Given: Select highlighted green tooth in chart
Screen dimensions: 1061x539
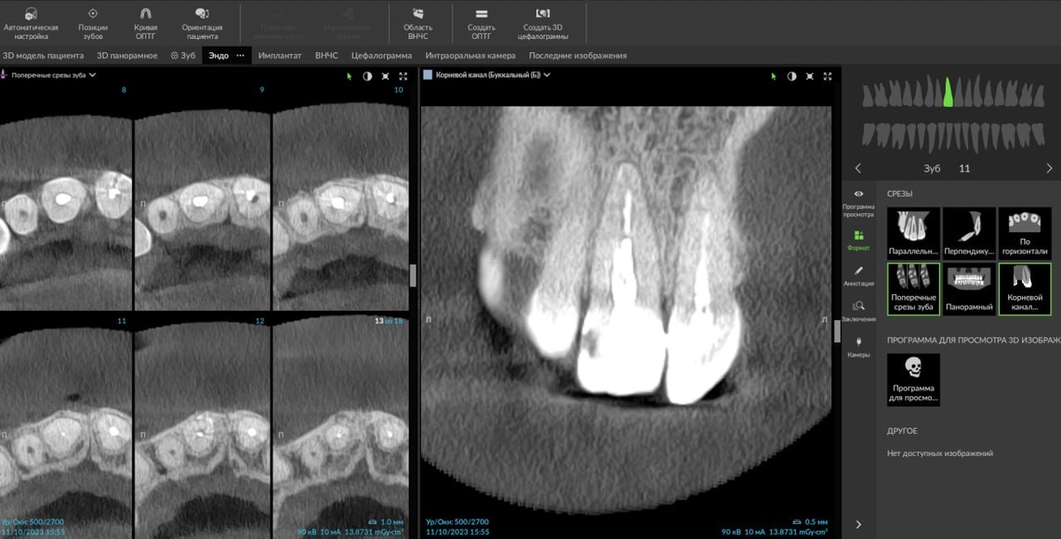Looking at the screenshot, I should (x=947, y=92).
